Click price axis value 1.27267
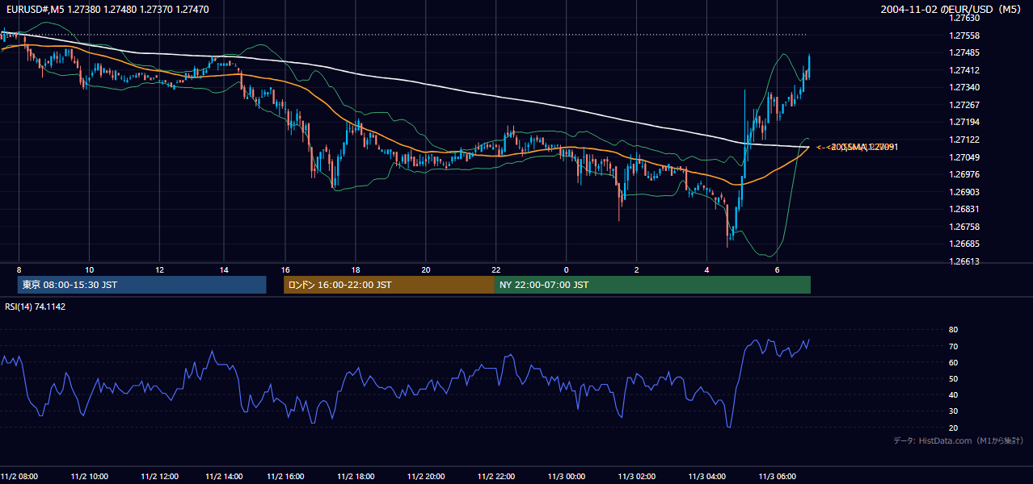The width and height of the screenshot is (1033, 484). tap(963, 105)
